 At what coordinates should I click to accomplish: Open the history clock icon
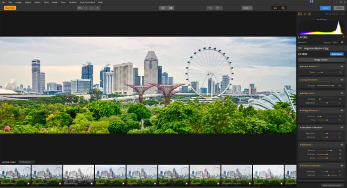coord(218,8)
